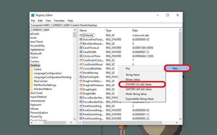This screenshot has width=217, height=135.
Task: Select the Bluetooth key in tree
Action: [x=36, y=53]
